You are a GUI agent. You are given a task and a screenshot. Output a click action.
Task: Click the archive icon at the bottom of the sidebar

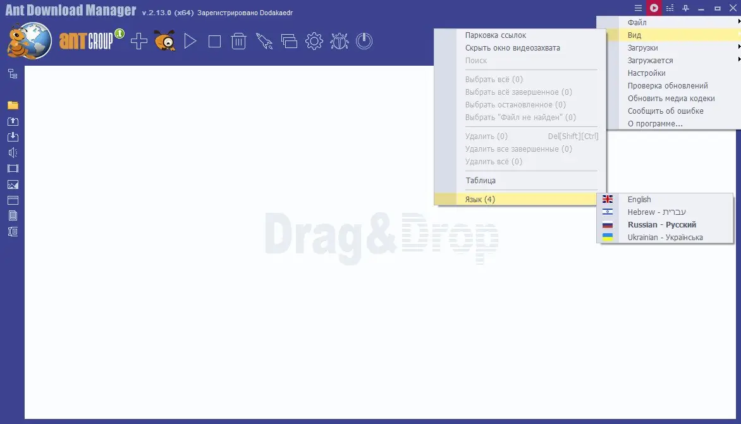click(x=13, y=232)
